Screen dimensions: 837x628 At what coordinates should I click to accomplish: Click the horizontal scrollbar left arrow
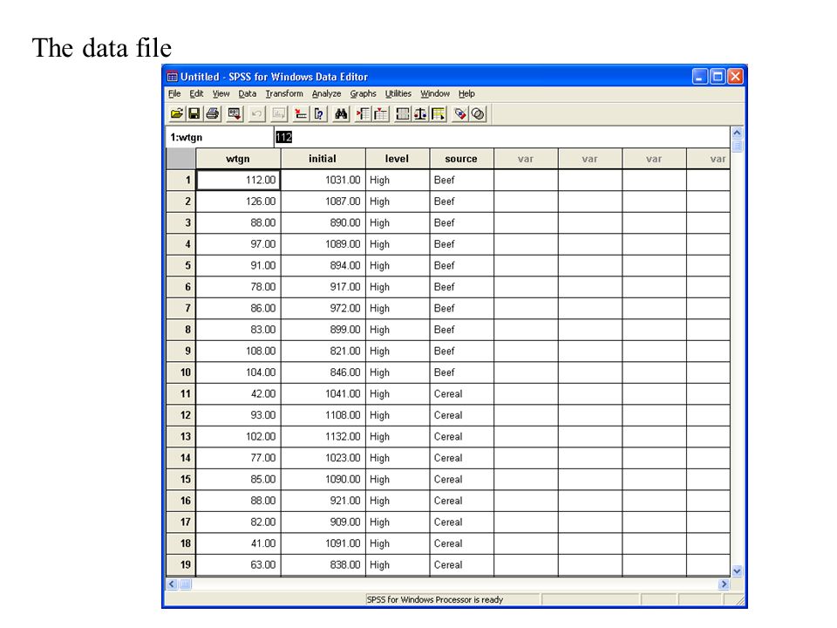pos(172,584)
